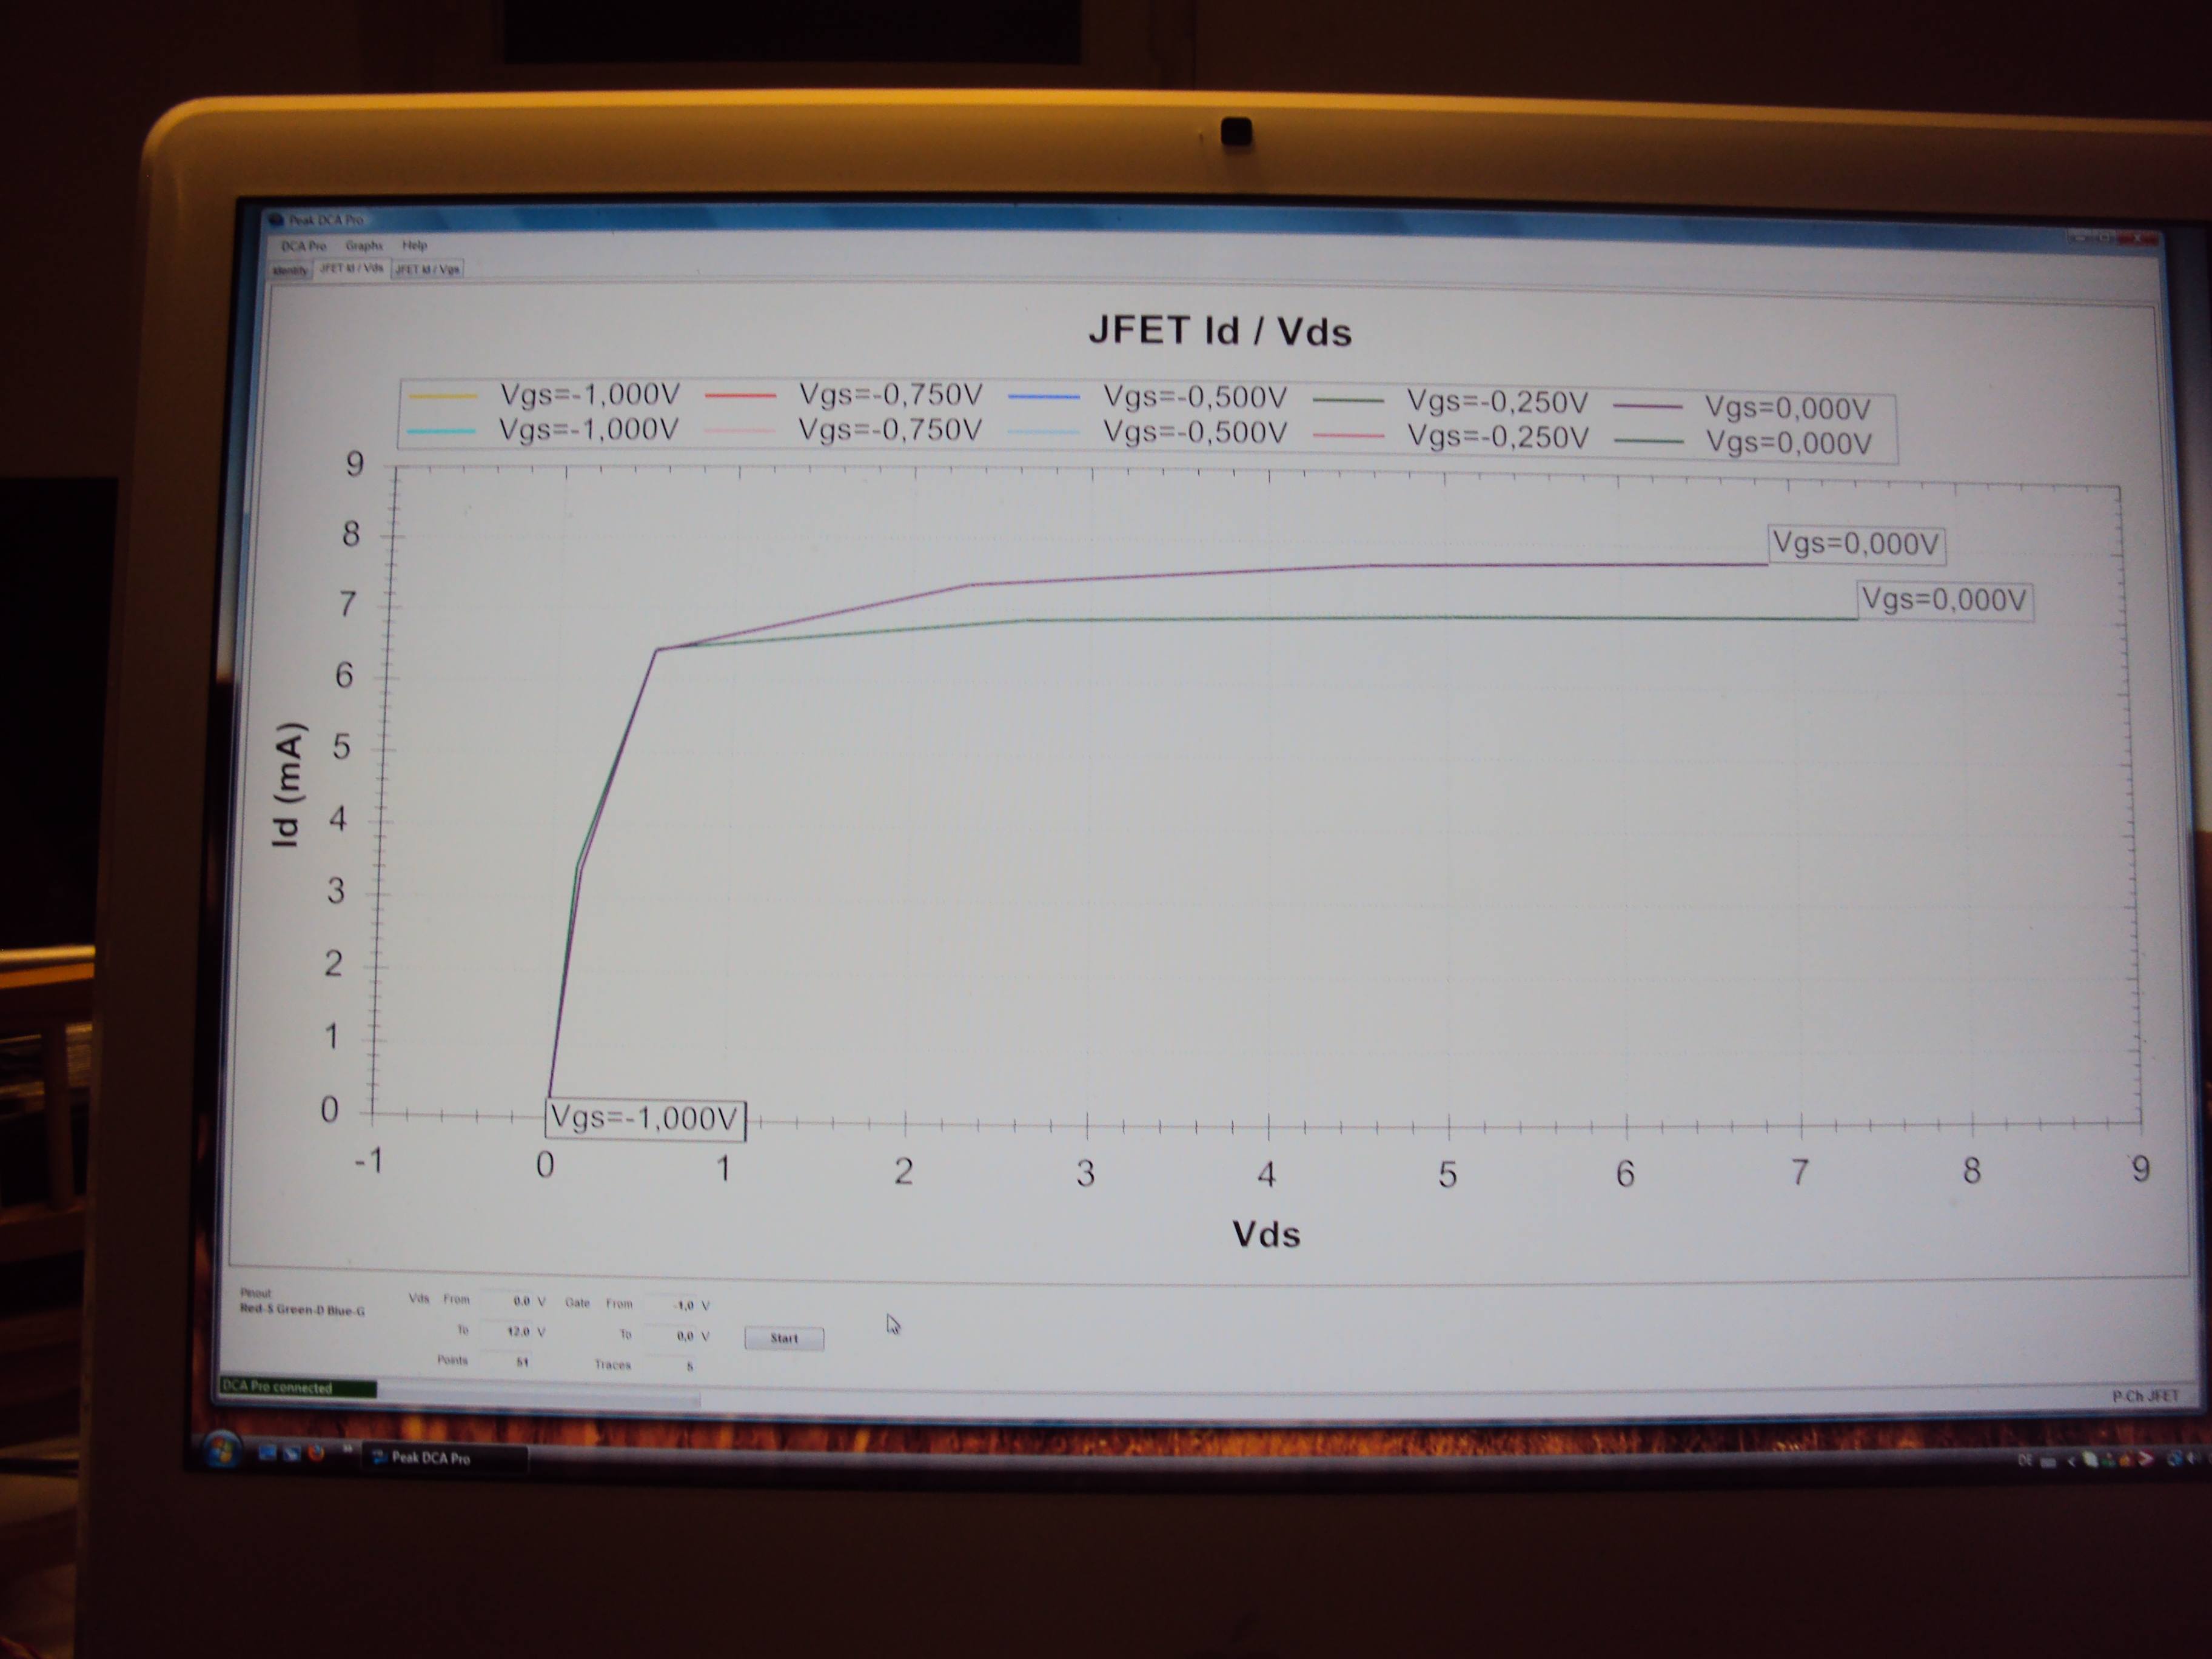This screenshot has width=2212, height=1659.
Task: Expand the quick launch overflow chevron
Action: click(348, 1448)
